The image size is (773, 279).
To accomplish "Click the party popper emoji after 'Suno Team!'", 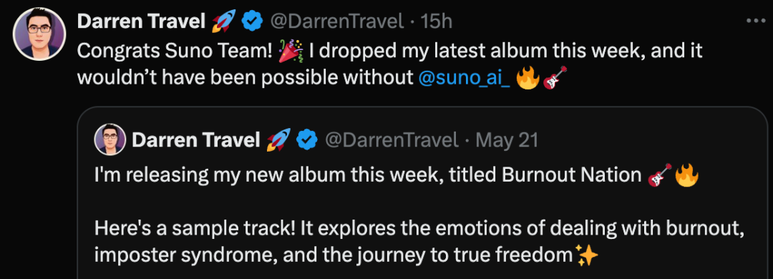I will (x=291, y=52).
